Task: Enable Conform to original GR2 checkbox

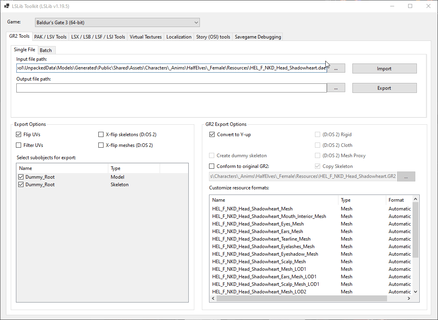Action: pyautogui.click(x=212, y=166)
